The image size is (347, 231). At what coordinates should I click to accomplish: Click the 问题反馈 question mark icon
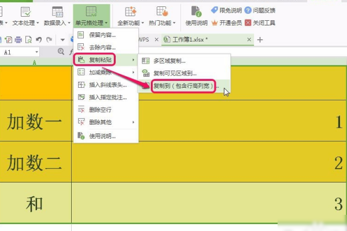(x=248, y=10)
